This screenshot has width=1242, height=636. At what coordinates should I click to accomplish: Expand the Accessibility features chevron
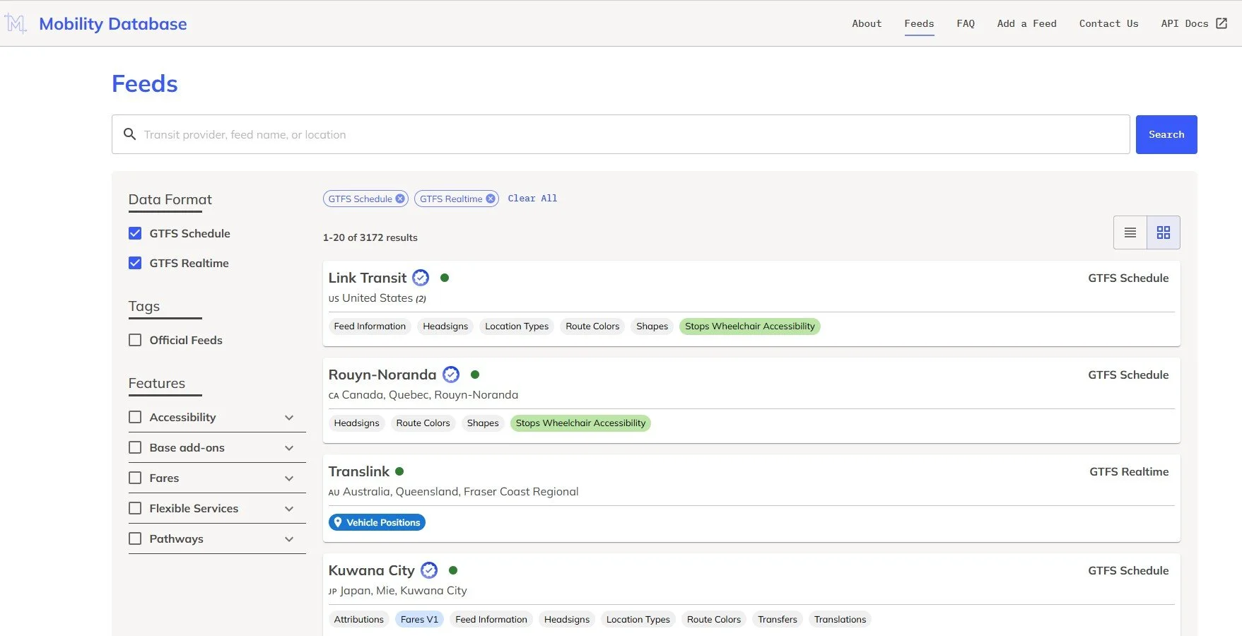(x=289, y=418)
